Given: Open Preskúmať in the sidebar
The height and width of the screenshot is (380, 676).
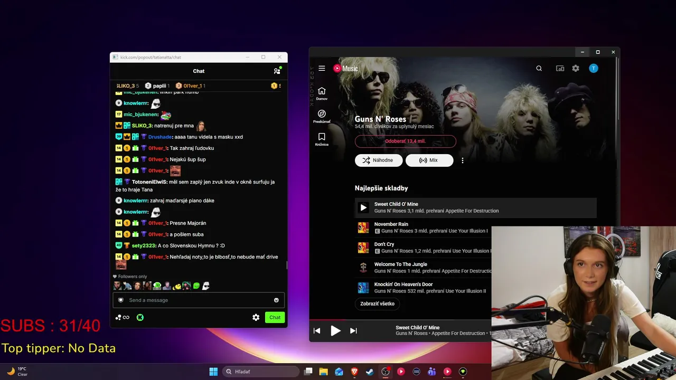Looking at the screenshot, I should coord(322,117).
